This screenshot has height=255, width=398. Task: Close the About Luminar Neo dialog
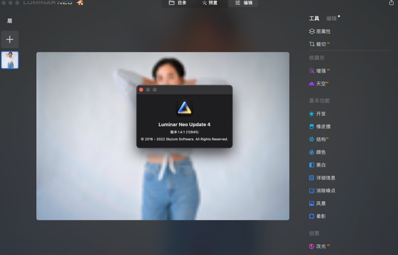141,90
